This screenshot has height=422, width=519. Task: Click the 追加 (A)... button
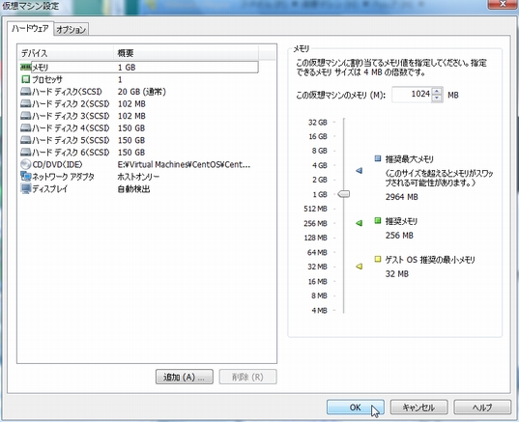point(185,377)
